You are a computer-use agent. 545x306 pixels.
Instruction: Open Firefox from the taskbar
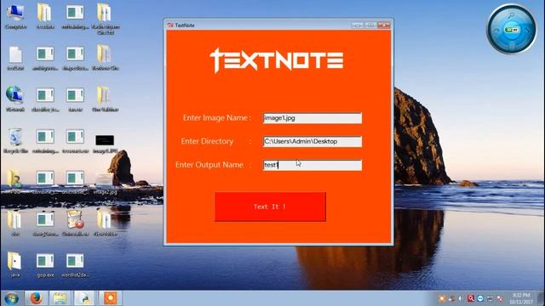click(x=36, y=298)
